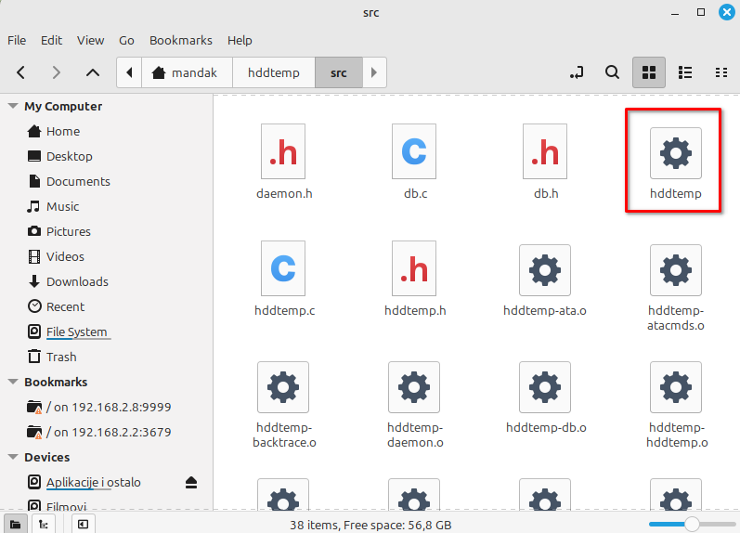740x533 pixels.
Task: Select the daemon.h header file
Action: click(283, 162)
